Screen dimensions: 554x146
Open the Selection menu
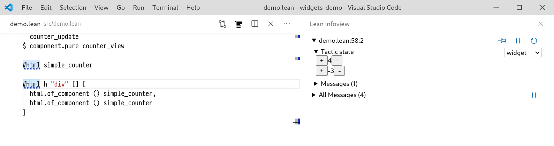73,7
